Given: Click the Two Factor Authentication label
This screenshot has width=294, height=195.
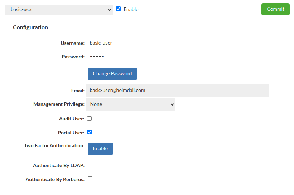Looking at the screenshot, I should click(54, 145).
